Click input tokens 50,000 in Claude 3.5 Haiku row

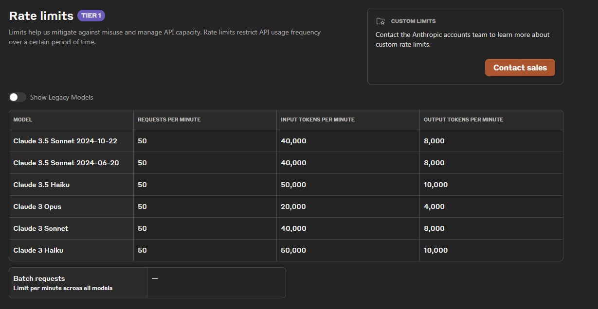pyautogui.click(x=293, y=185)
